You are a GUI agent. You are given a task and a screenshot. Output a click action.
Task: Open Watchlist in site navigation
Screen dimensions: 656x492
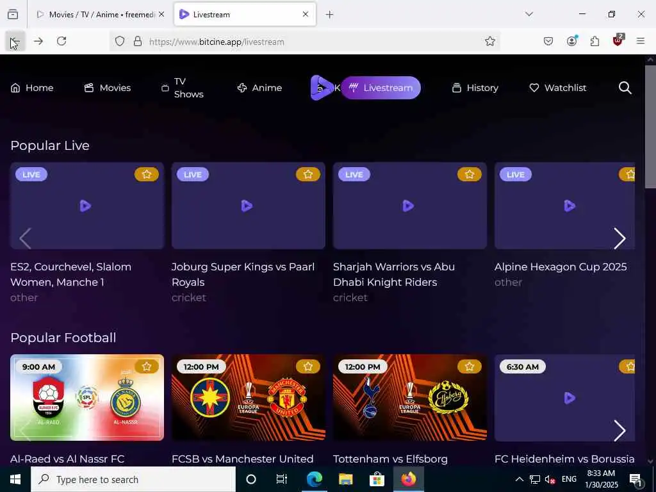coord(558,88)
